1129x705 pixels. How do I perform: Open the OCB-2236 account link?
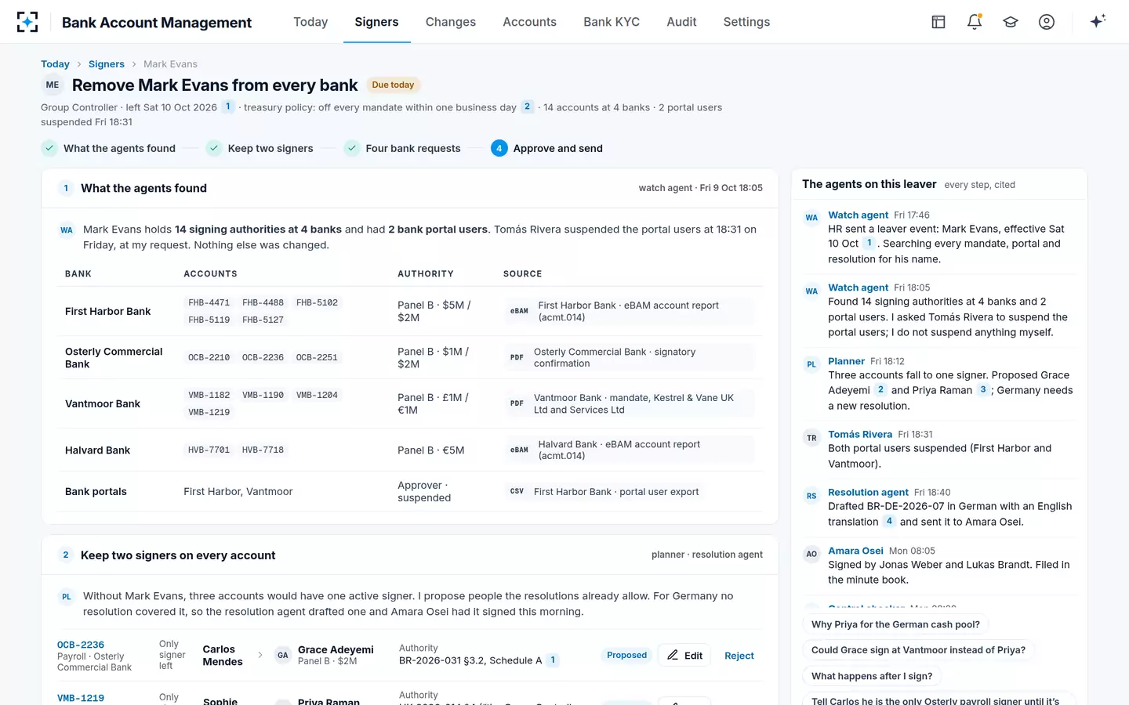pos(81,645)
